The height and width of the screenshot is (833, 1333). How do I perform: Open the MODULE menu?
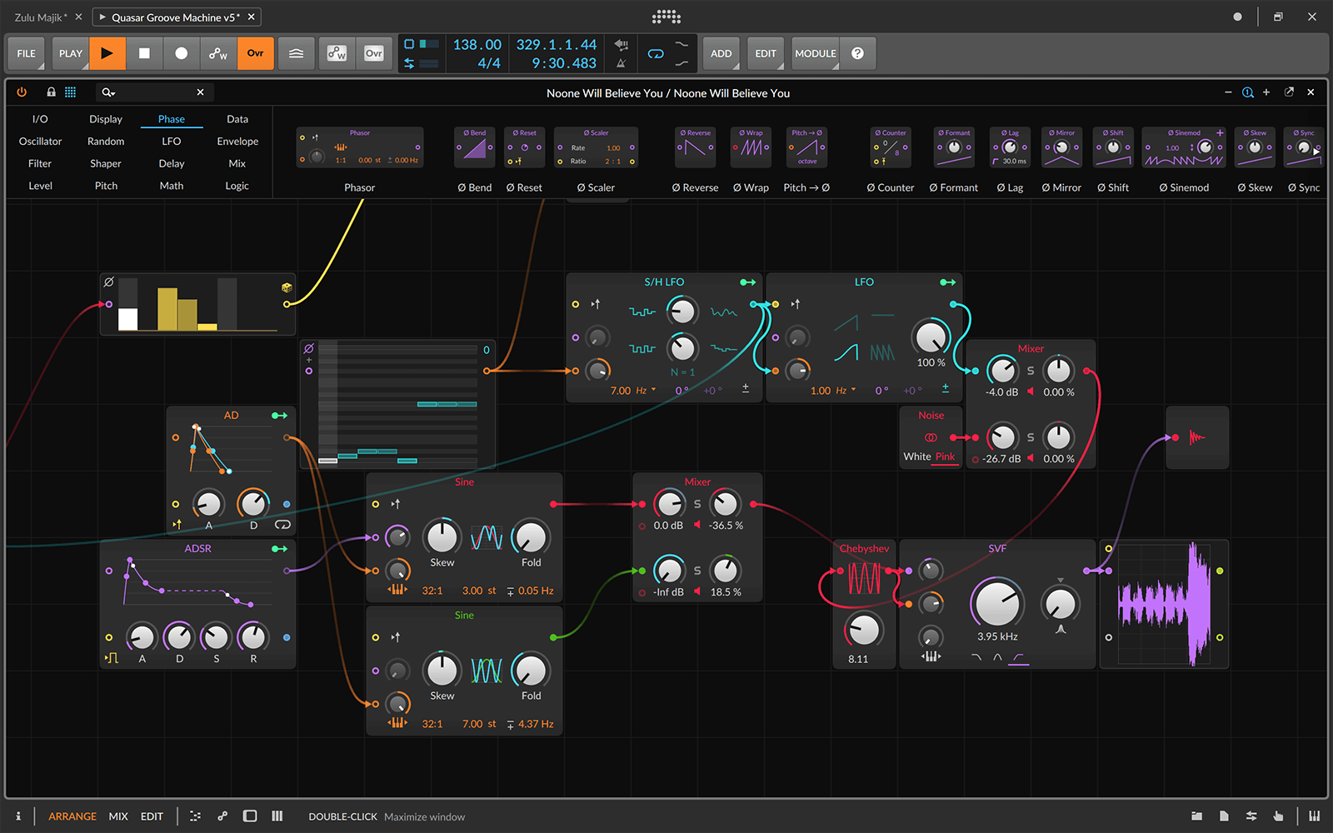pos(816,53)
